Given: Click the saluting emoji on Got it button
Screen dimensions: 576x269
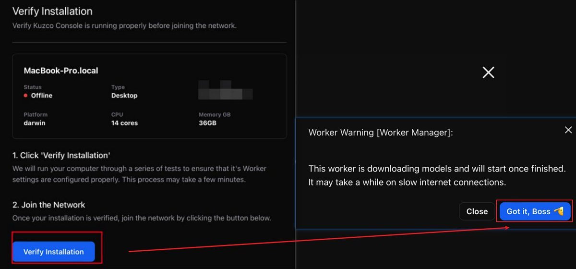Looking at the screenshot, I should (x=558, y=211).
